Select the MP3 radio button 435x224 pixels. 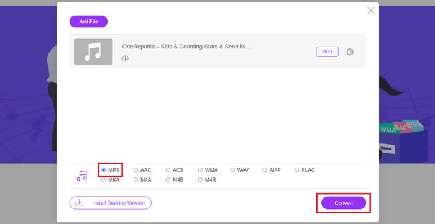point(104,170)
